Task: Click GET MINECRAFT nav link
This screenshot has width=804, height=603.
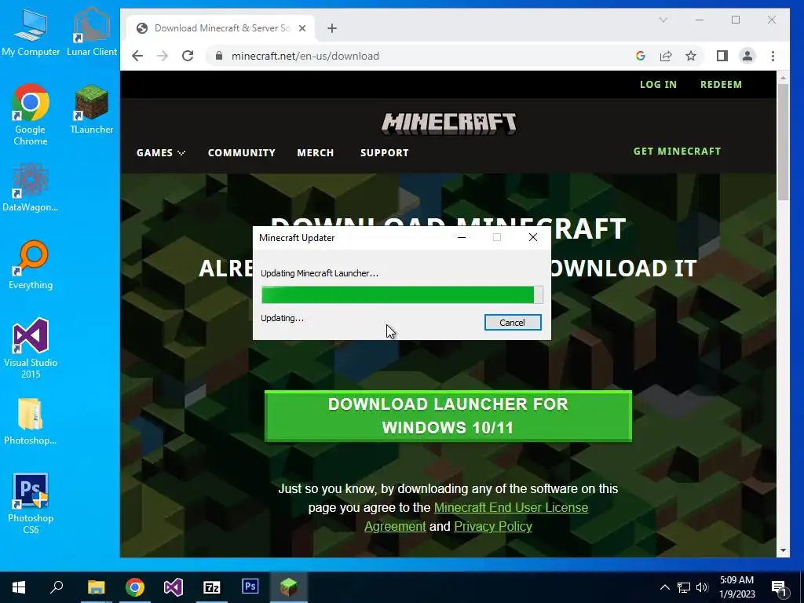Action: pos(677,152)
